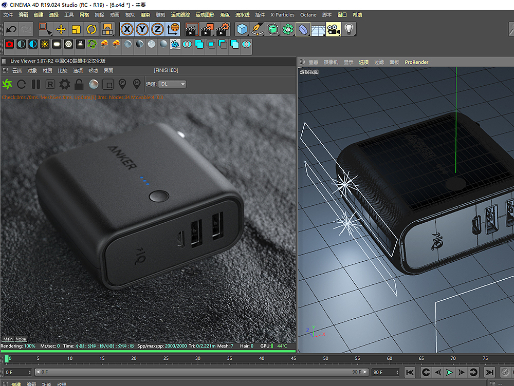
Task: Restart render with circular arrow icon
Action: [22, 84]
